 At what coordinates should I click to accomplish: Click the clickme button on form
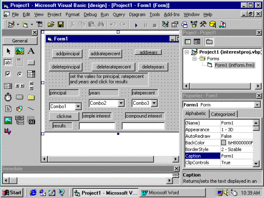coord(64,116)
